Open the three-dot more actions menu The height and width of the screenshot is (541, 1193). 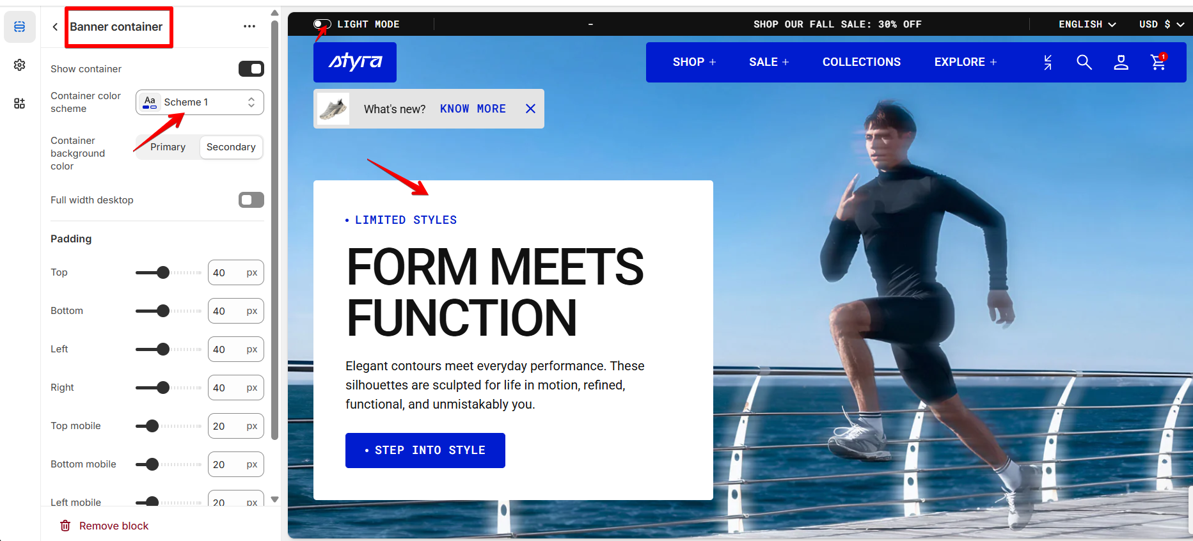click(x=249, y=27)
